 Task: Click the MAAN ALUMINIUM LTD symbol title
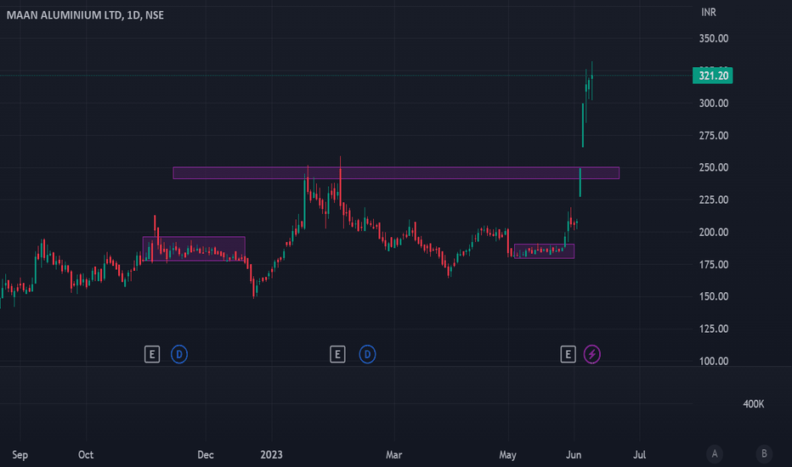pyautogui.click(x=85, y=15)
